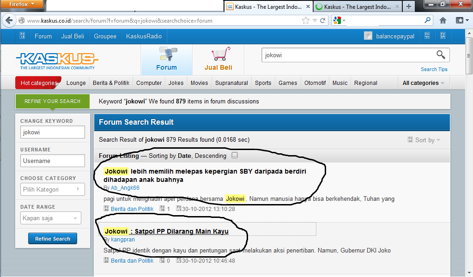The image size is (473, 277).
Task: Expand the Pilih Kategori dropdown
Action: click(x=53, y=189)
